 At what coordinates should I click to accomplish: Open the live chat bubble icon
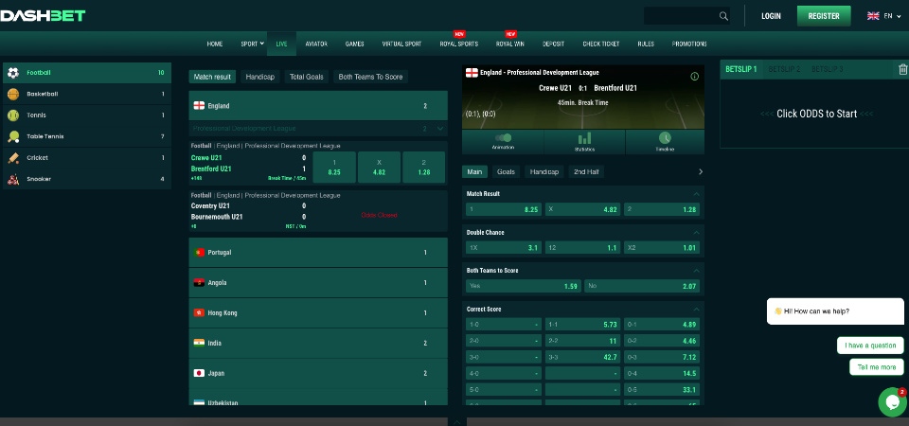pyautogui.click(x=892, y=402)
